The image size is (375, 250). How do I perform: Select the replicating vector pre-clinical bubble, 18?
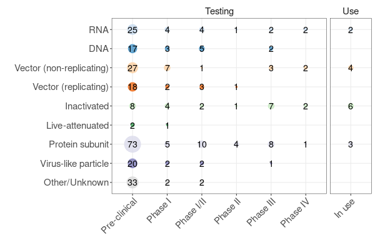coord(132,87)
